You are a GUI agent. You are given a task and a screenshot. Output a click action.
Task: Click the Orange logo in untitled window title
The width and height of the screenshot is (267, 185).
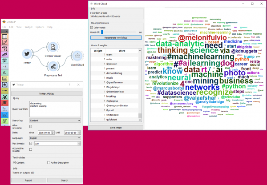coord(4,22)
